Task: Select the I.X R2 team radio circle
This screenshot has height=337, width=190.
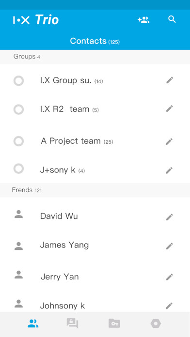Action: tap(19, 109)
